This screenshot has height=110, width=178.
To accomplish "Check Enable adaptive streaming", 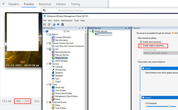I will (x=141, y=46).
